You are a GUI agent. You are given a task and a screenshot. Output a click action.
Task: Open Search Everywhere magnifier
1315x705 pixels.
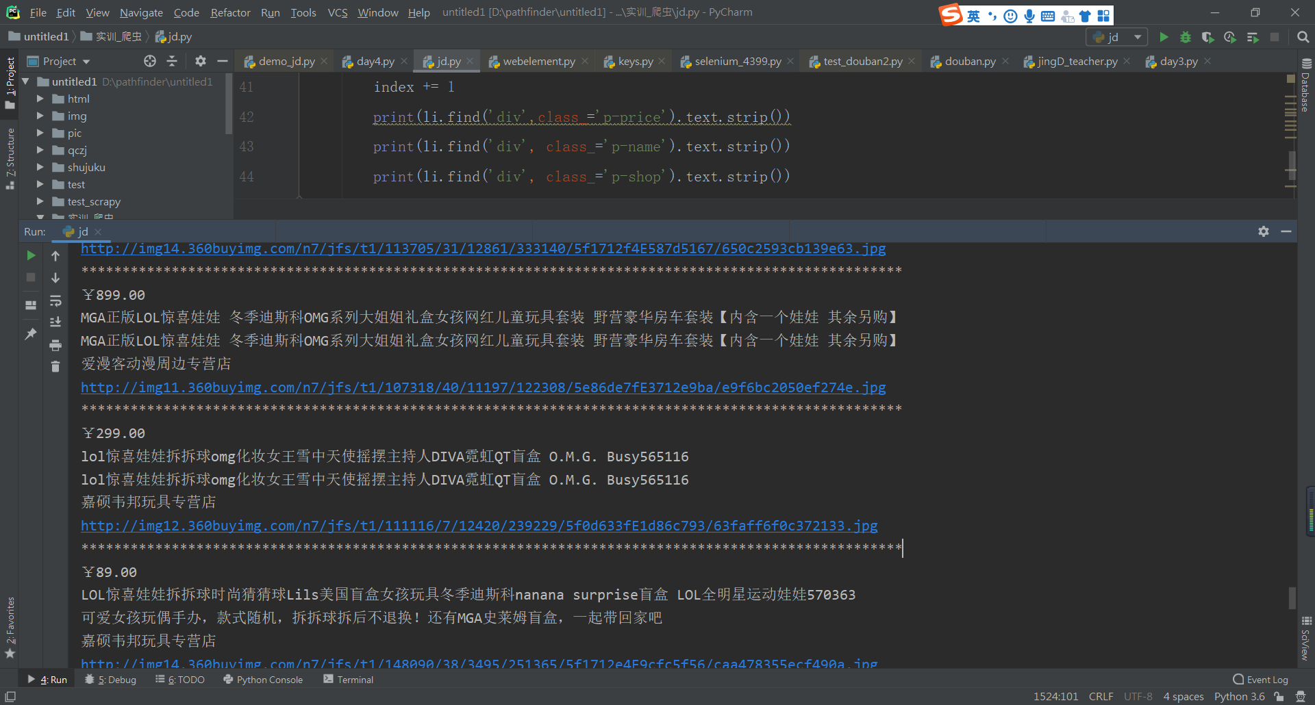1303,37
